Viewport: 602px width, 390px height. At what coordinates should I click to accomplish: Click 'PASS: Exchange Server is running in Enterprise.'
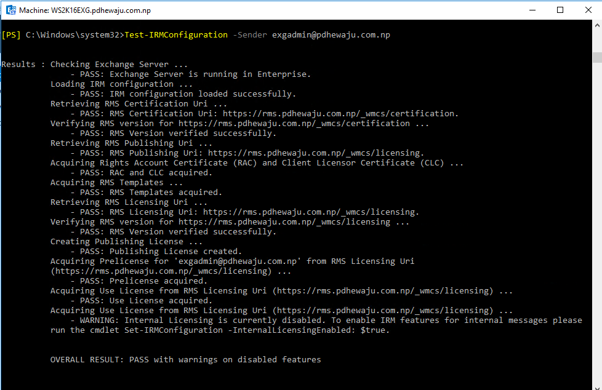coord(195,74)
